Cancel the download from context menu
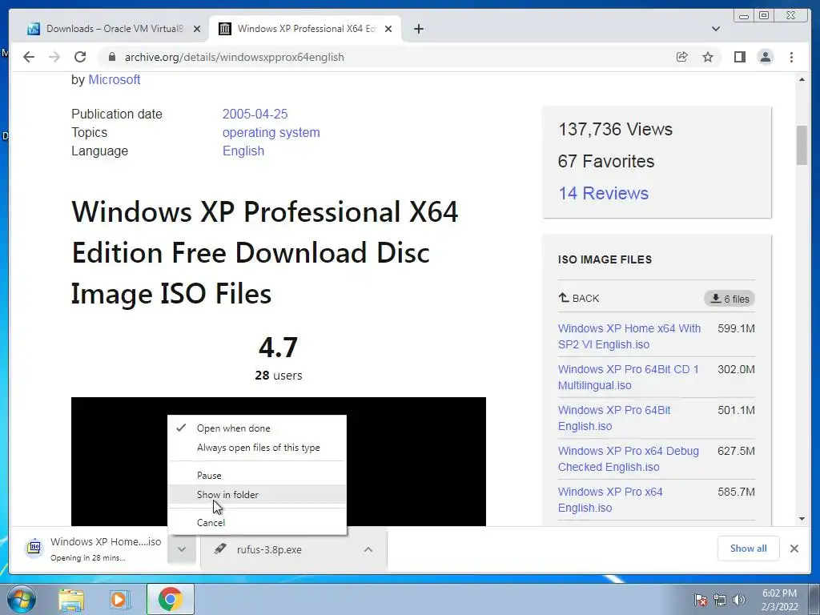 [x=257, y=522]
